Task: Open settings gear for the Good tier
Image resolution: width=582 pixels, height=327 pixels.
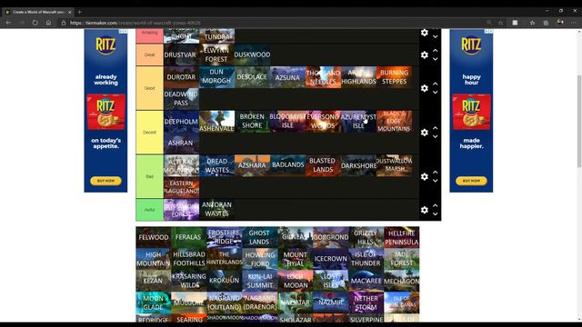Action: [425, 88]
